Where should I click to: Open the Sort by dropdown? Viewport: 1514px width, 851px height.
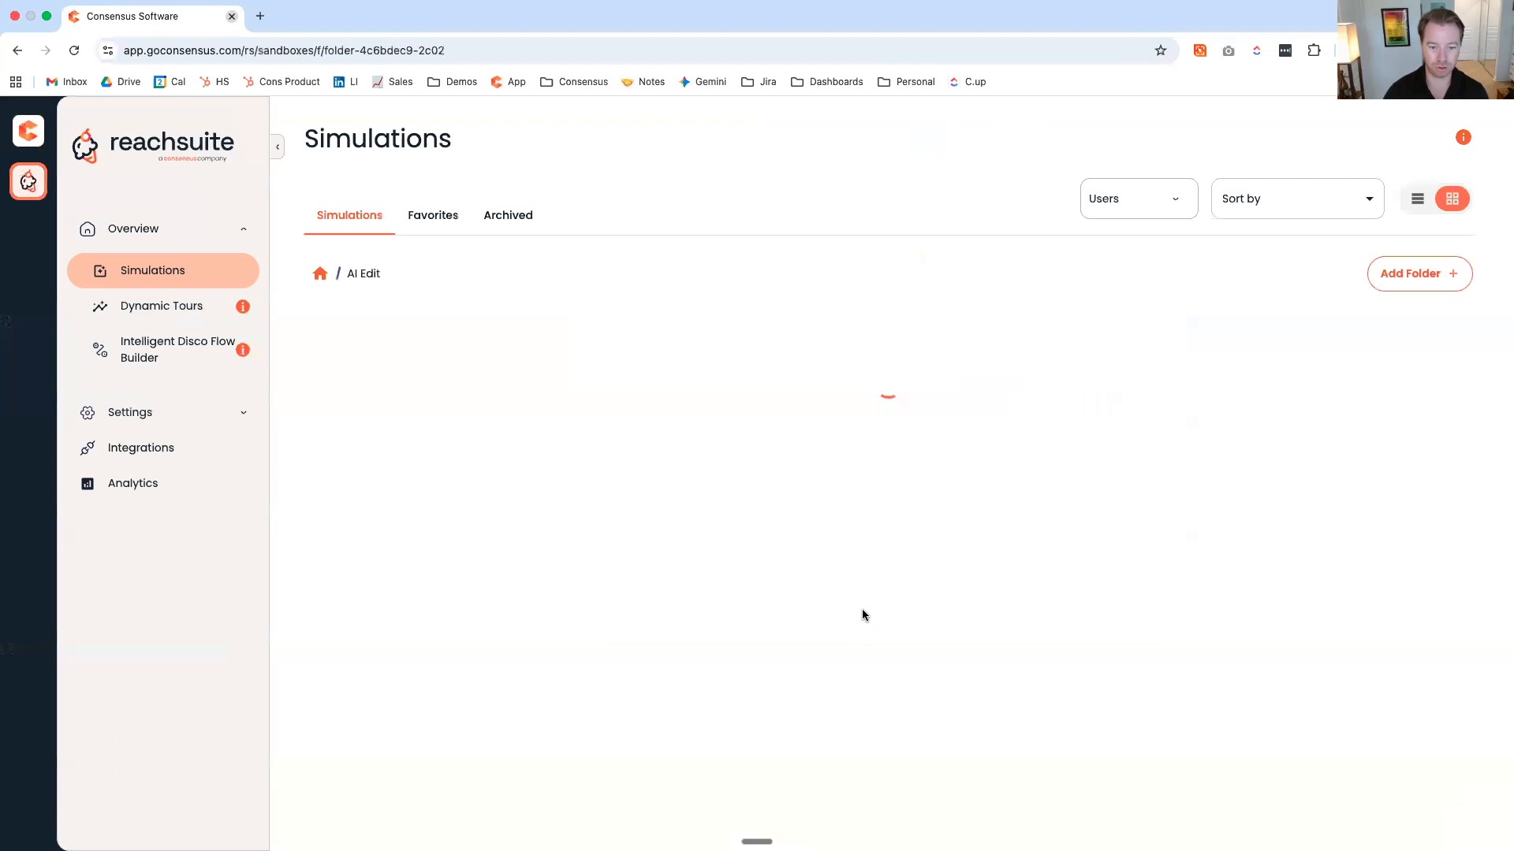point(1296,199)
